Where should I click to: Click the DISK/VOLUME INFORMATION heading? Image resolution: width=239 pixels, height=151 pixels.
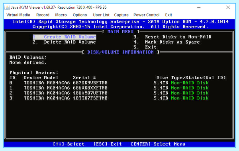[x=120, y=52]
